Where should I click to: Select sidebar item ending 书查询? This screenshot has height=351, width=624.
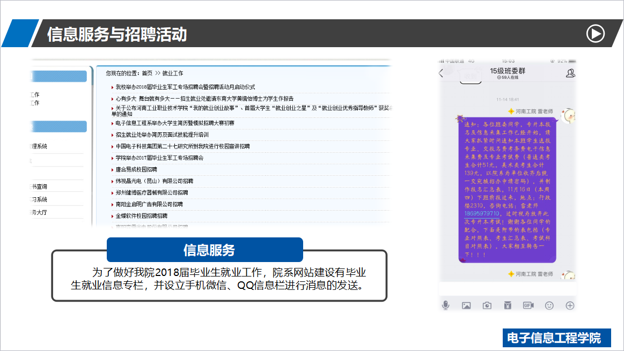(39, 186)
